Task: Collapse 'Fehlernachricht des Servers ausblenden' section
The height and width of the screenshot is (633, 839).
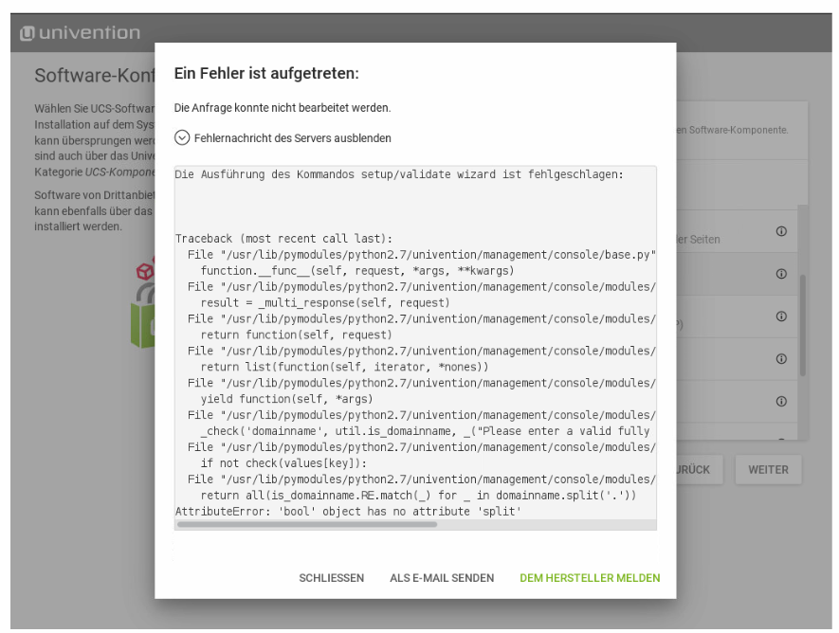Action: pos(292,138)
